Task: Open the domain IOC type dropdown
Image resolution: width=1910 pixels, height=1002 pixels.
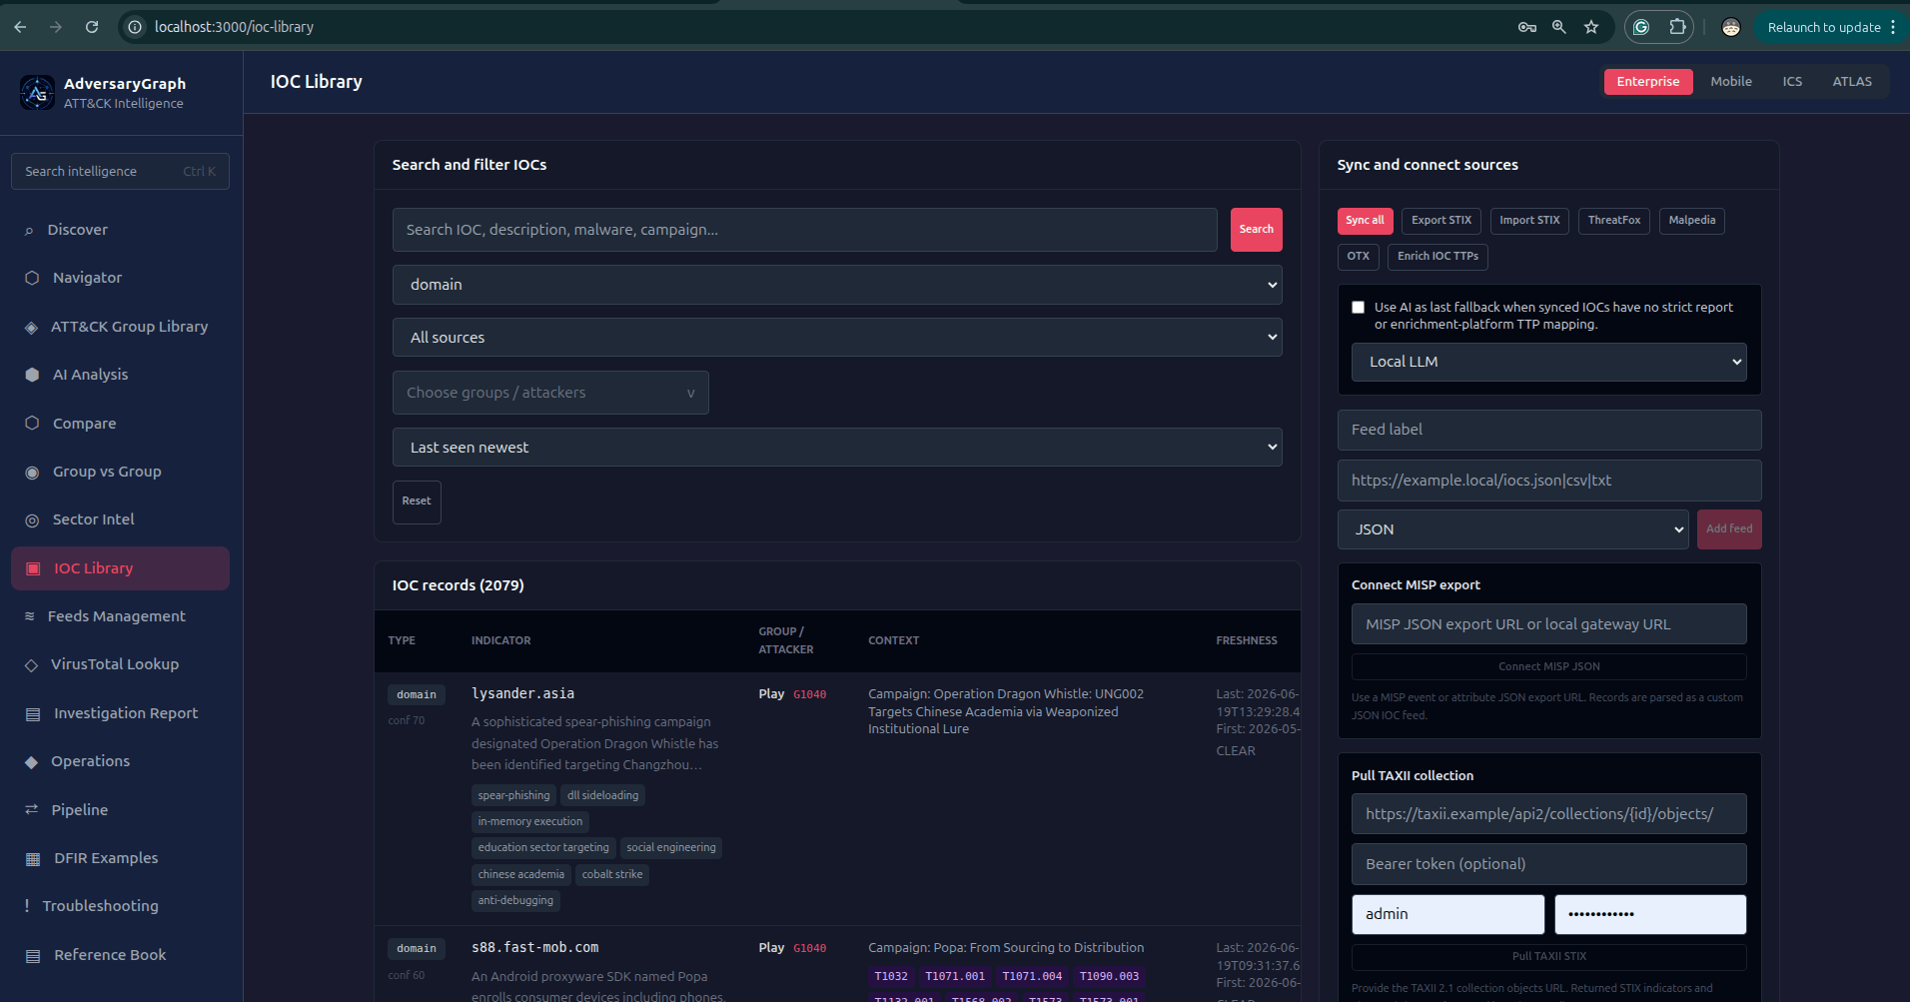Action: pyautogui.click(x=837, y=285)
